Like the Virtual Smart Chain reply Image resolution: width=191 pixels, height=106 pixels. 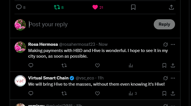point(97,93)
